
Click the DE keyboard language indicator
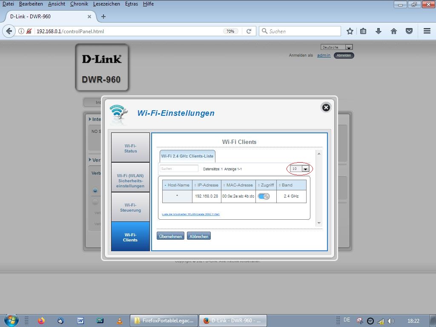pyautogui.click(x=347, y=320)
